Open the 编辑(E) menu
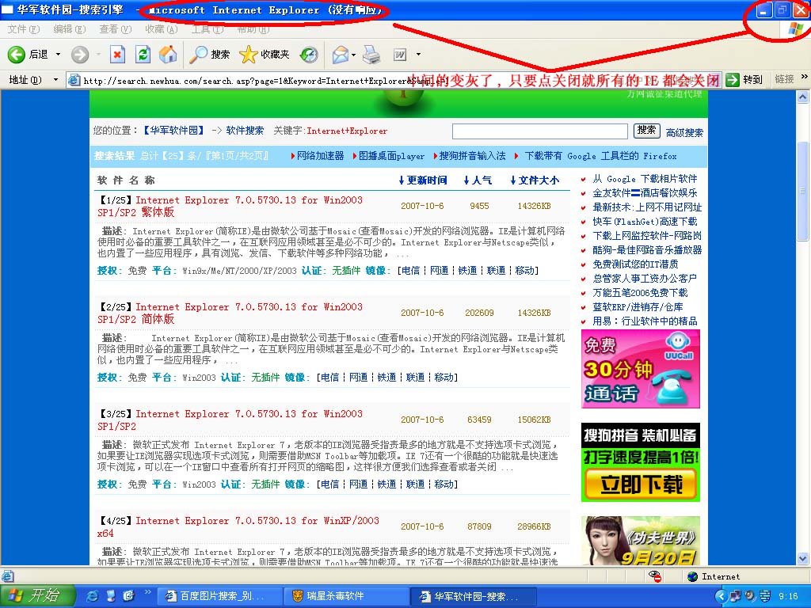 (x=70, y=29)
